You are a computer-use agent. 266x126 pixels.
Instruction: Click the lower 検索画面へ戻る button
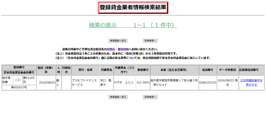pyautogui.click(x=118, y=97)
